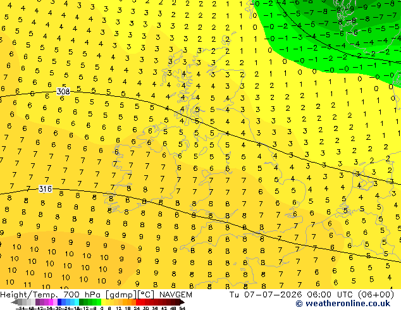This screenshot has width=401, height=310.
Task: Open the weatheronline.co.uk copyright link
Action: pos(343,304)
